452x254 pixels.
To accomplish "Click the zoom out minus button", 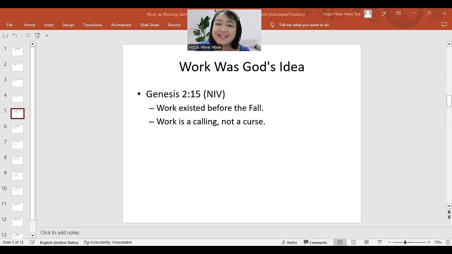I will click(x=389, y=242).
